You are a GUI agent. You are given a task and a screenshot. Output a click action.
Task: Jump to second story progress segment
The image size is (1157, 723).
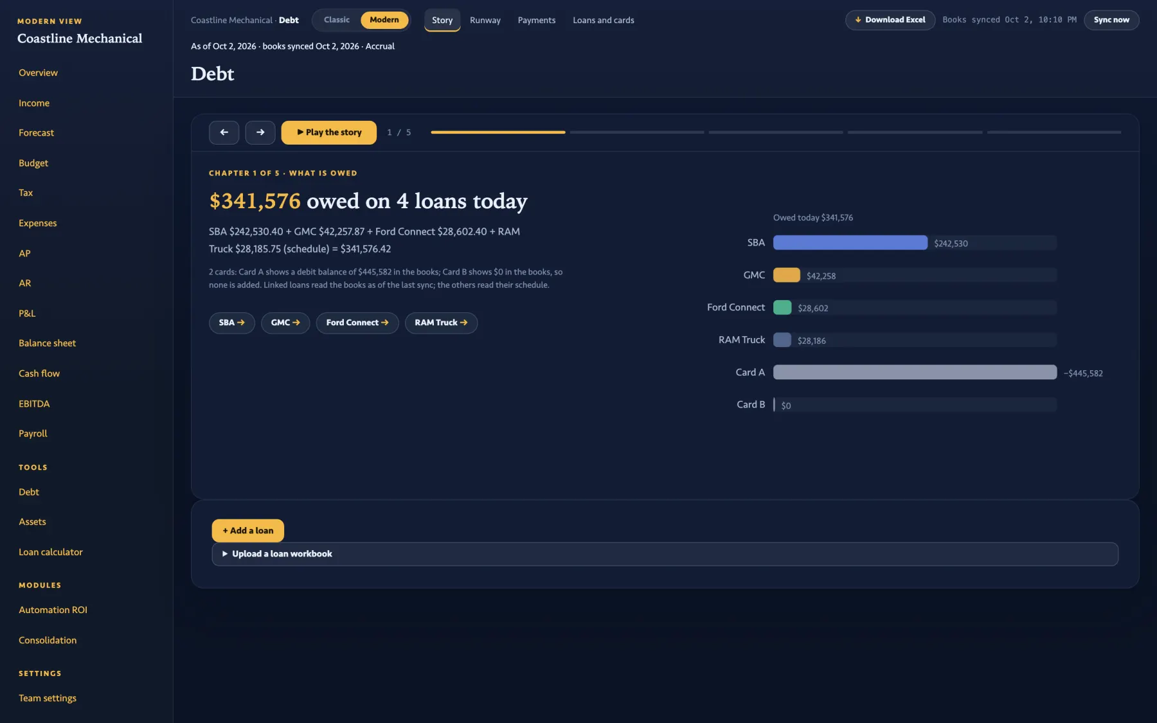(x=637, y=132)
